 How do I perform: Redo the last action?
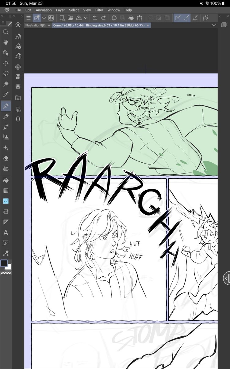point(103,18)
